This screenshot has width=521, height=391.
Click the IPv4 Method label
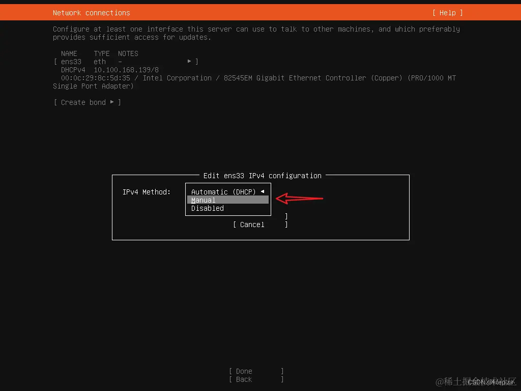146,192
